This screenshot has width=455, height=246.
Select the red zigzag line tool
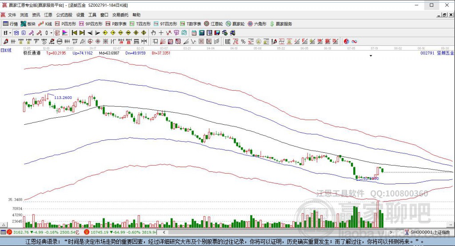pos(168,33)
